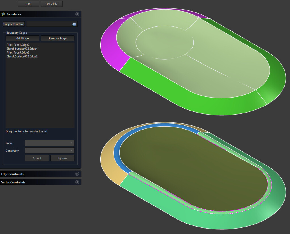The image size is (290, 234).
Task: Click the Accept button
Action: (x=37, y=158)
